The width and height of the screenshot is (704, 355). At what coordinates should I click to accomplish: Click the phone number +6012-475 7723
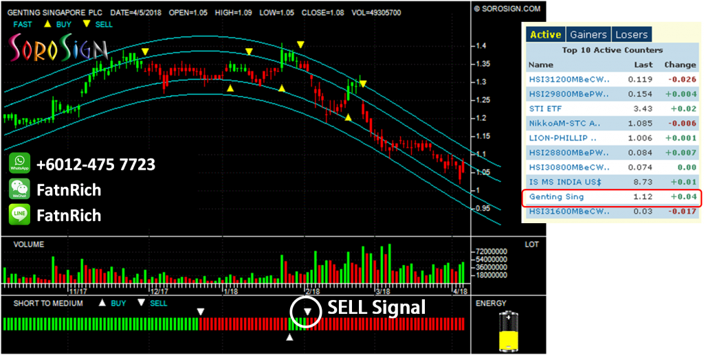pos(96,165)
